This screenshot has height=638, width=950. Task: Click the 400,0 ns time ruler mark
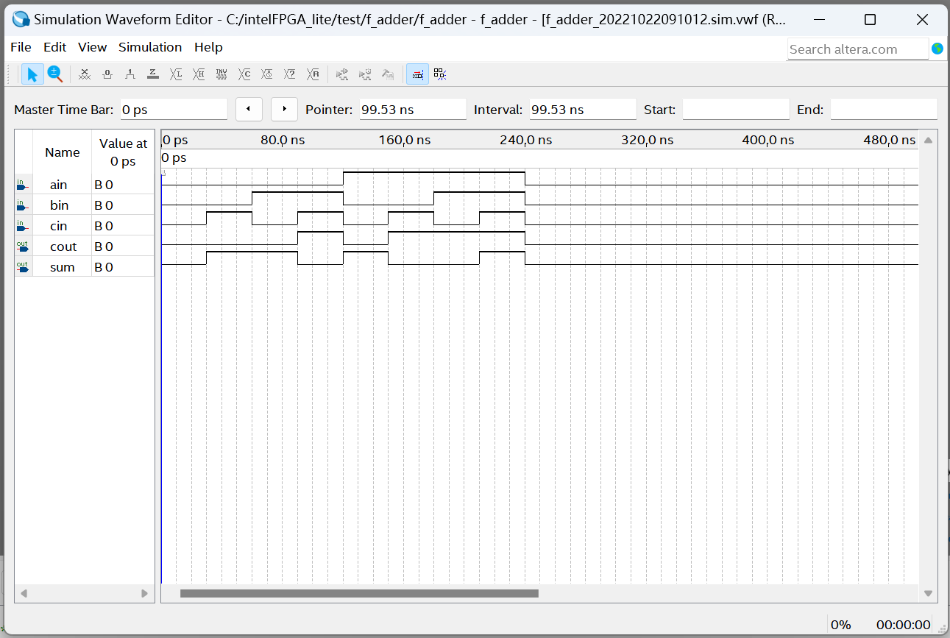[x=768, y=140]
